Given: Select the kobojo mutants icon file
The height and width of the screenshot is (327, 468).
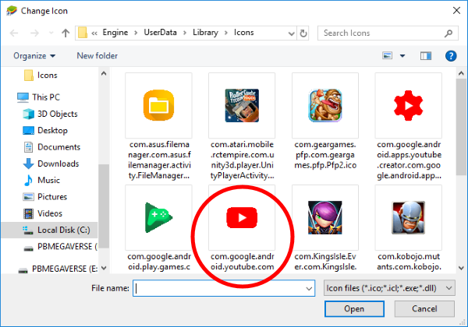Looking at the screenshot, I should click(x=408, y=217).
